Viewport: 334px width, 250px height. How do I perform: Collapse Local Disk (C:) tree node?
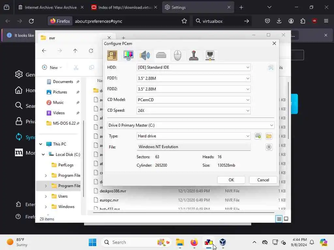point(43,155)
